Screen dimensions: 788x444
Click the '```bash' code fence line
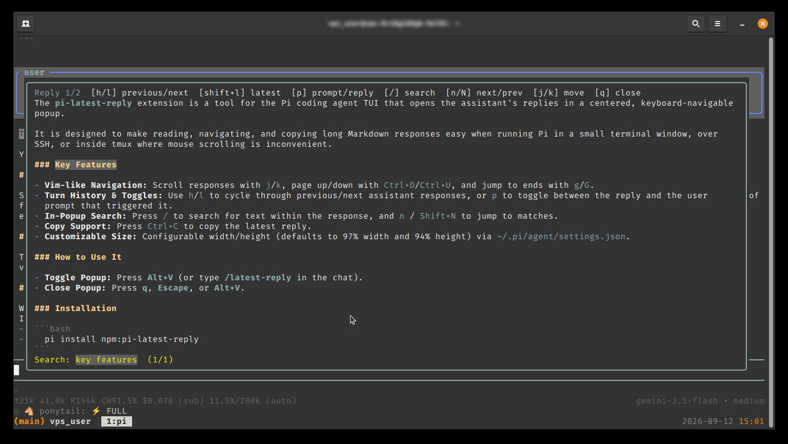(52, 329)
